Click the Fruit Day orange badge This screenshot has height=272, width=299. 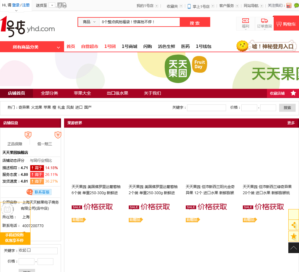(200, 64)
